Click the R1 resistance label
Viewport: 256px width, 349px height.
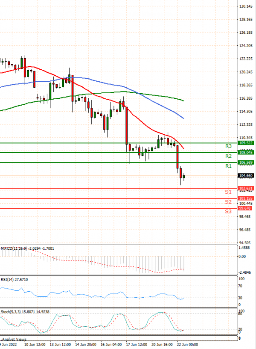(x=228, y=166)
